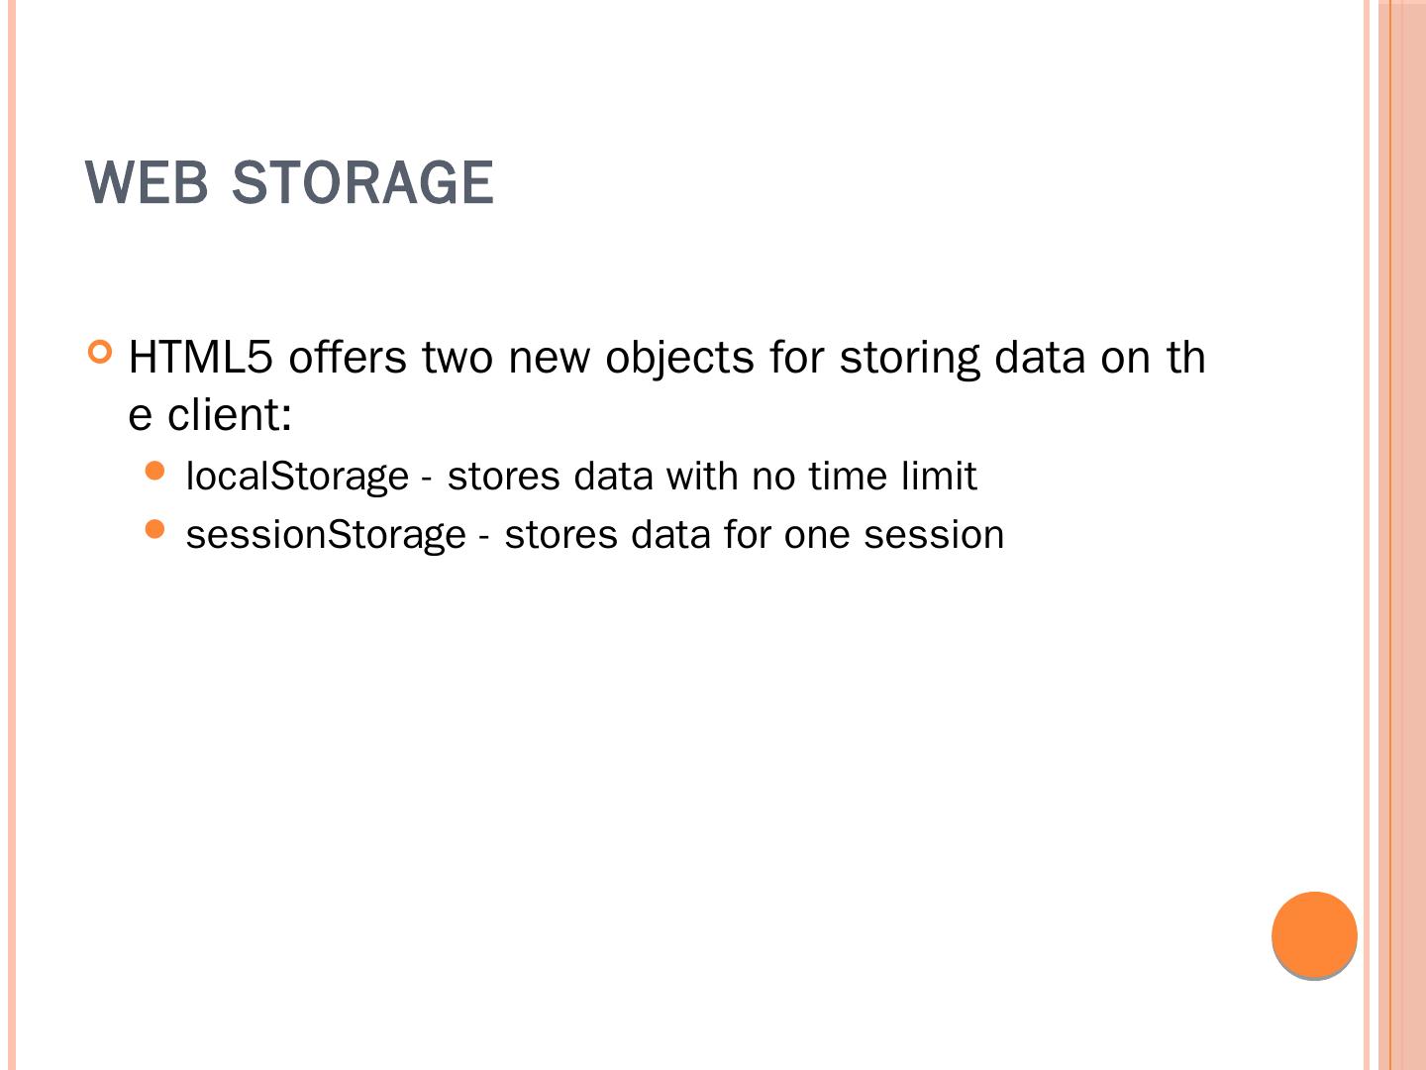Image resolution: width=1426 pixels, height=1070 pixels.
Task: Click the word "two" in first bullet
Action: point(457,358)
